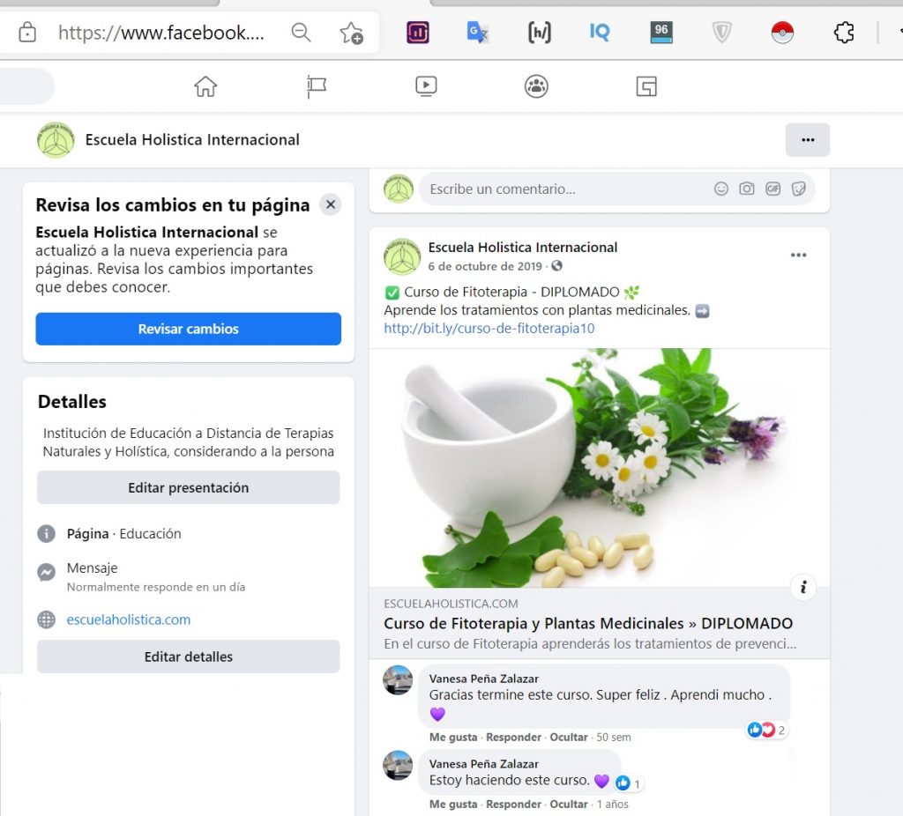This screenshot has width=903, height=816.
Task: Open the Pages flag tab
Action: click(316, 86)
